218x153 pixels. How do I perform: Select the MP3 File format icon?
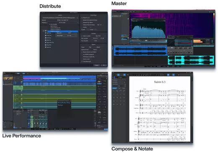point(46,47)
